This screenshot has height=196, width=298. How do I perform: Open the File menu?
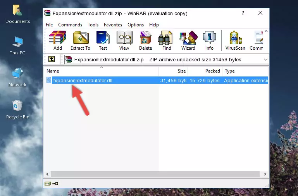coord(49,25)
